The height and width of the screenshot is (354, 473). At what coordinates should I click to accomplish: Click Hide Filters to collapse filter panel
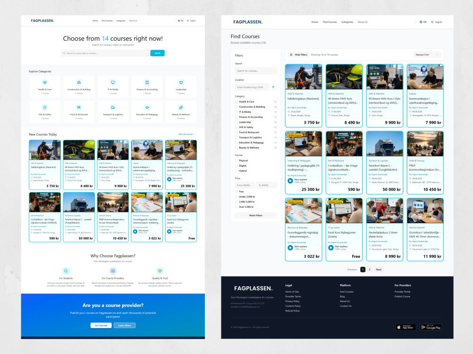click(298, 55)
